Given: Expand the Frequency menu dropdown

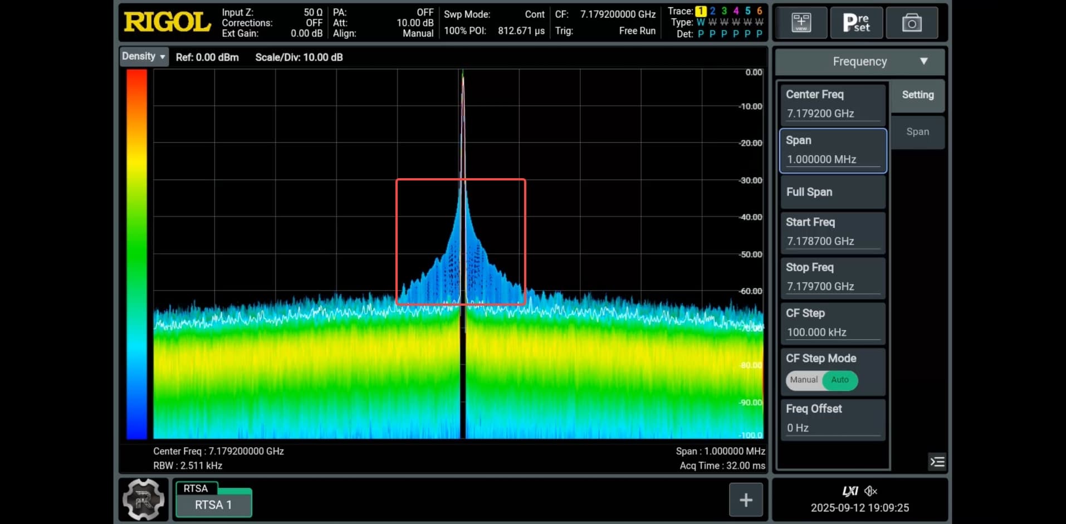Looking at the screenshot, I should [859, 61].
